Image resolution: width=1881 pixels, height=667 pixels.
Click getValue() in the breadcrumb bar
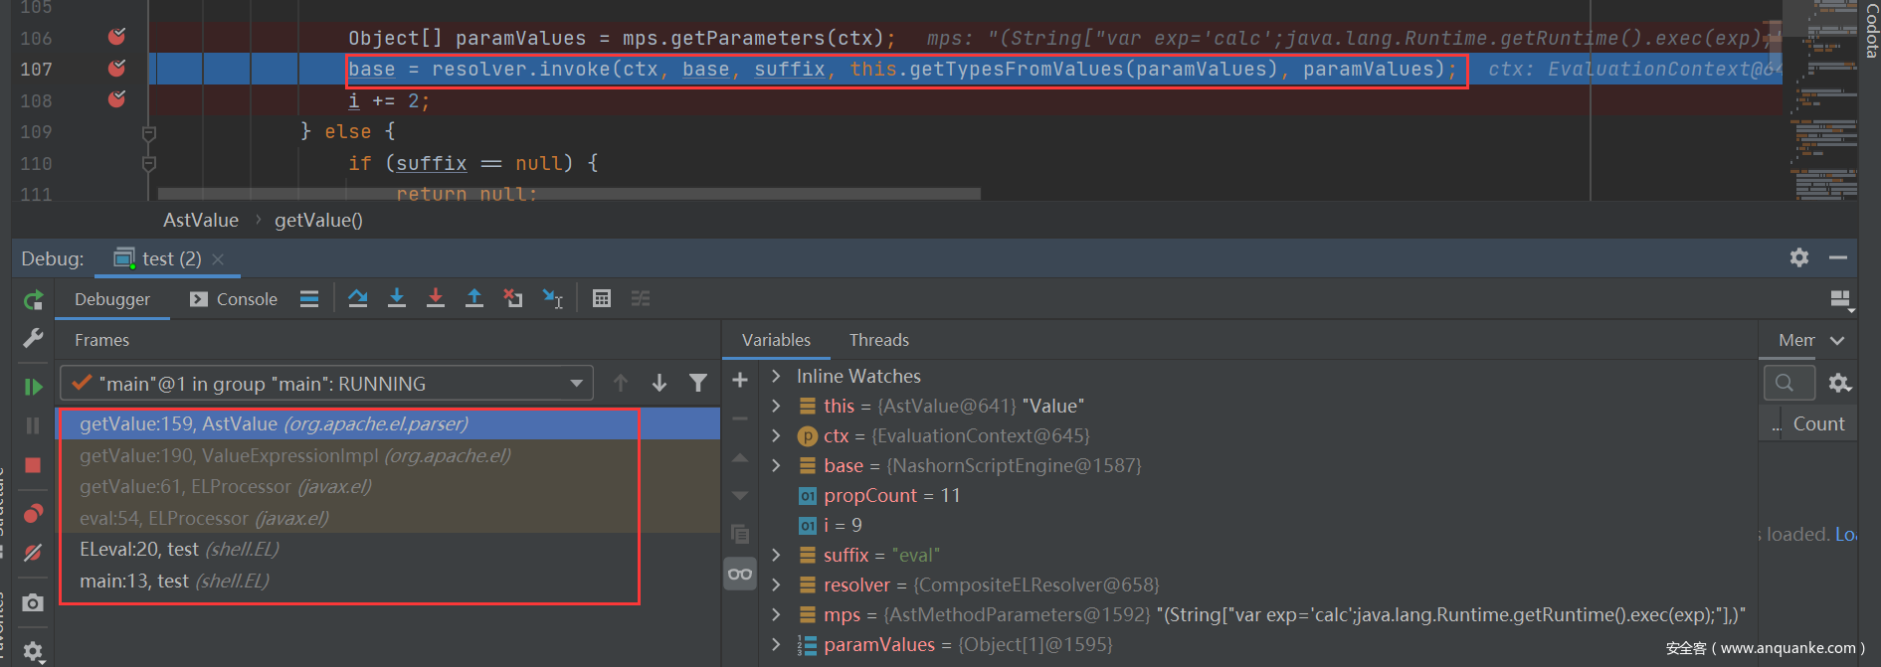tap(318, 221)
